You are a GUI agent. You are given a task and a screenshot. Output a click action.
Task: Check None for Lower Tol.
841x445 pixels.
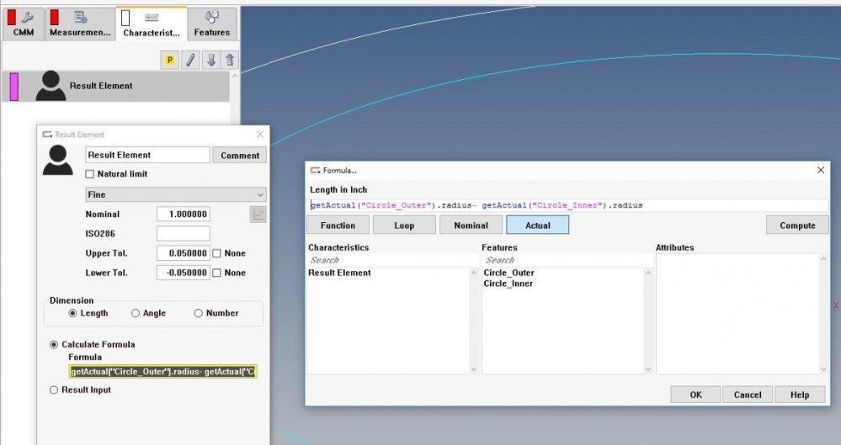[217, 273]
